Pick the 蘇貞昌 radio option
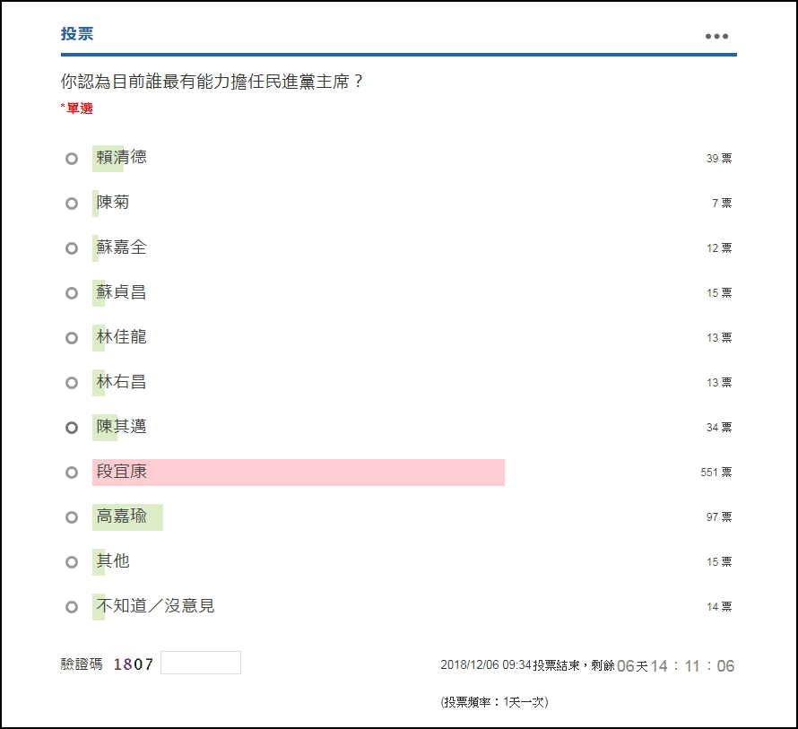798x729 pixels. (72, 293)
